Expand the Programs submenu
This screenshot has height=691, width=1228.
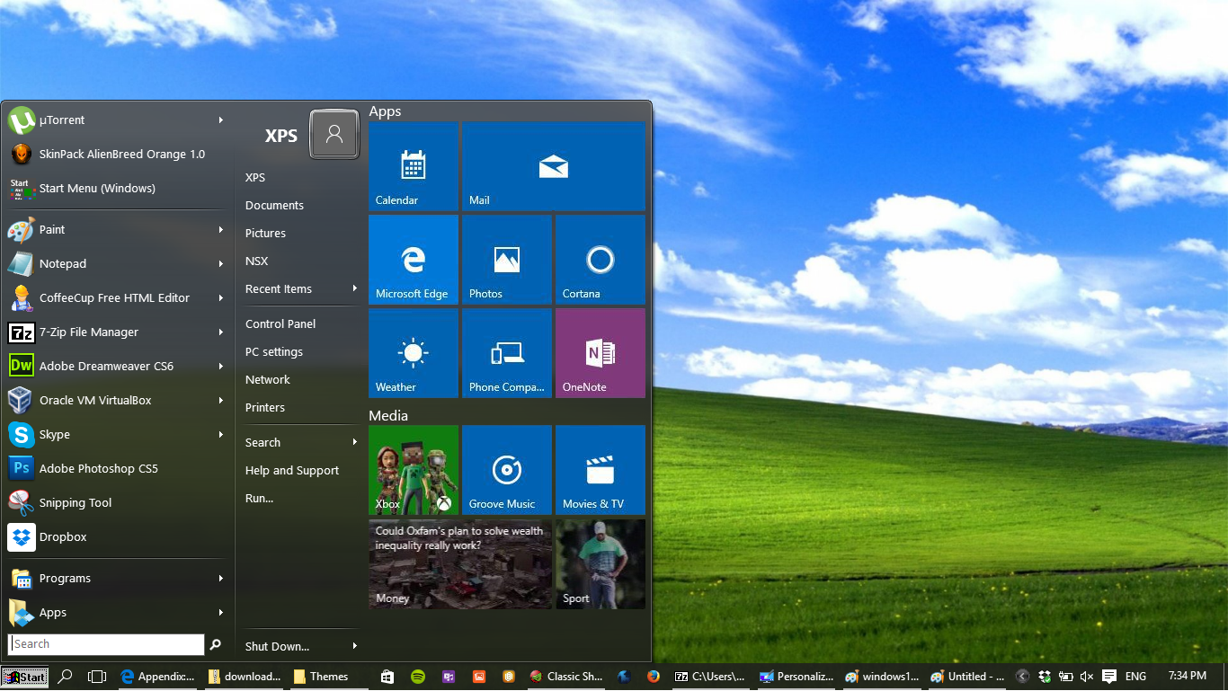click(66, 578)
